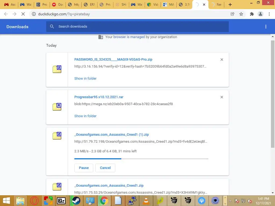The width and height of the screenshot is (275, 206).
Task: Click the muted volume tray icon
Action: pos(250,201)
